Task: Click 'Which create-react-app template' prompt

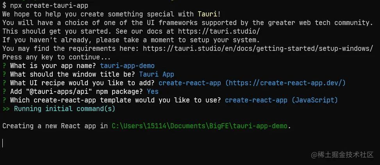Action: coord(115,100)
